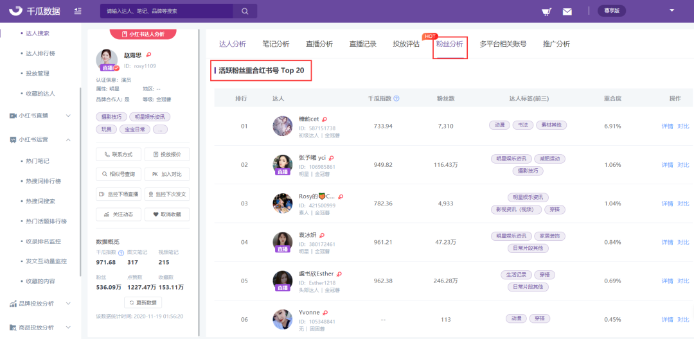Viewport: 694px width, 339px height.
Task: Open 达人搜索 in the sidebar
Action: (38, 33)
